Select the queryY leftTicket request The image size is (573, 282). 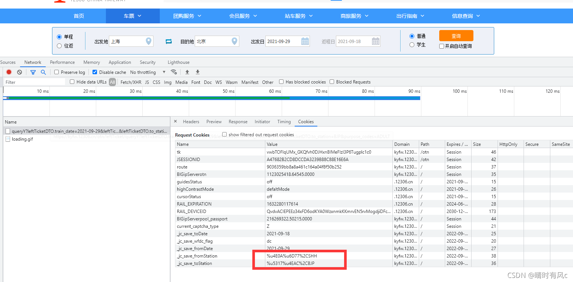pyautogui.click(x=86, y=131)
